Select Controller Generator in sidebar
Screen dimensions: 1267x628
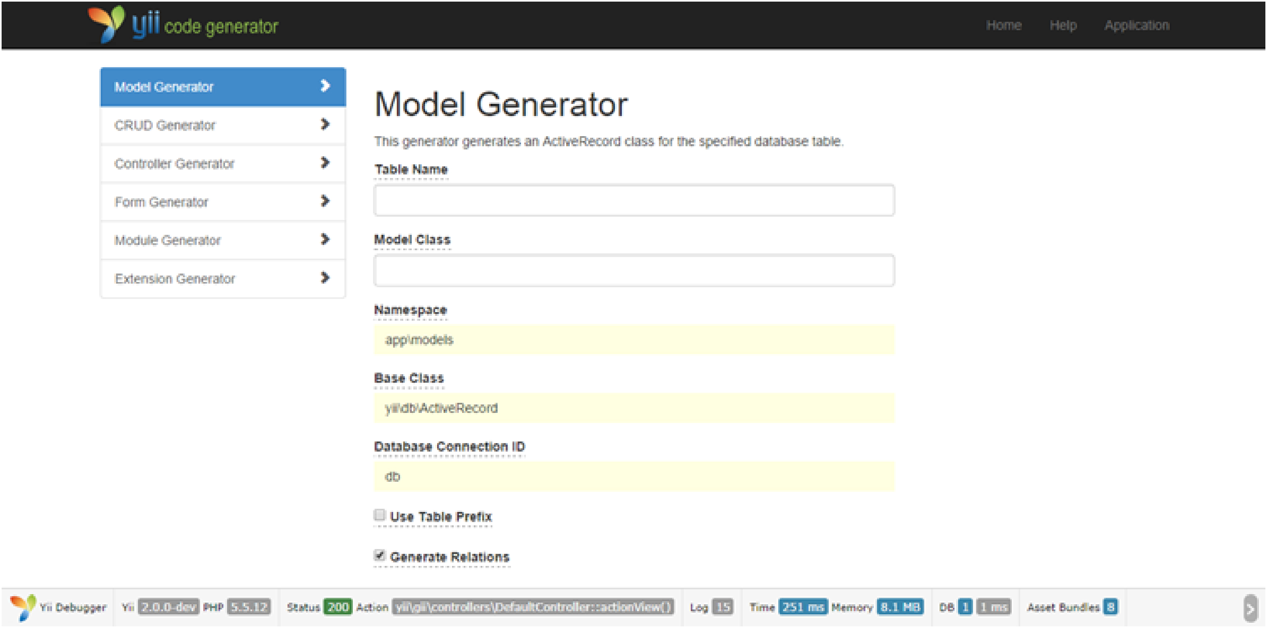point(223,164)
